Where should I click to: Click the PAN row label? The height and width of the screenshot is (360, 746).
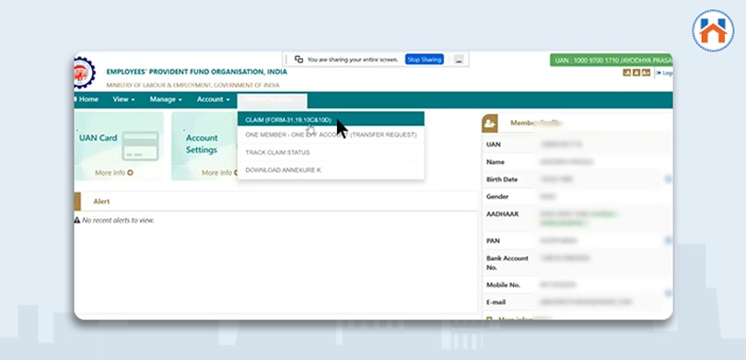[x=493, y=240]
